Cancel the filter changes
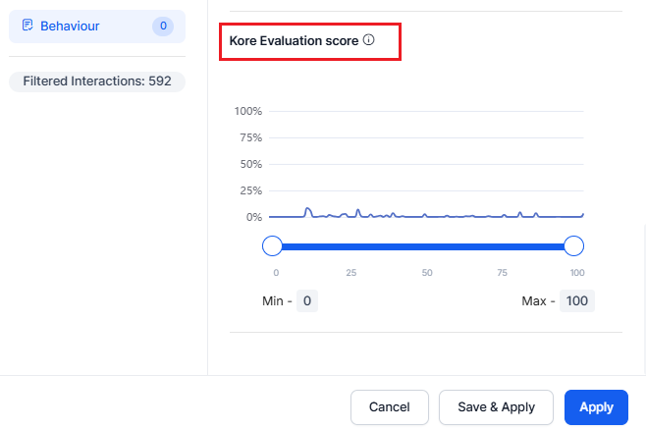The image size is (646, 430). pos(390,407)
